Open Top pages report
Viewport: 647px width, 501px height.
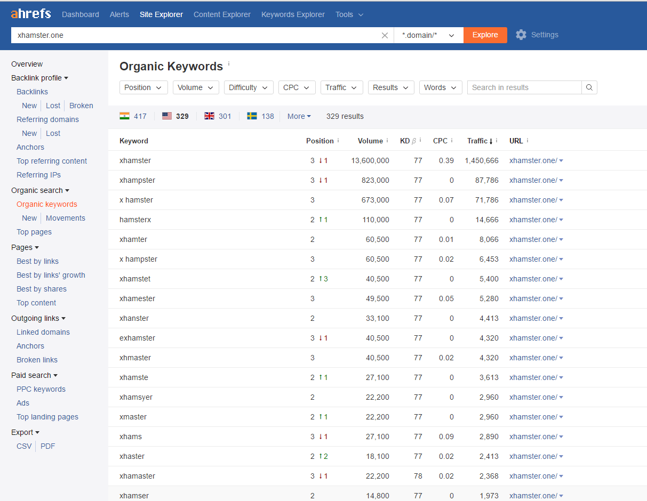(x=34, y=232)
